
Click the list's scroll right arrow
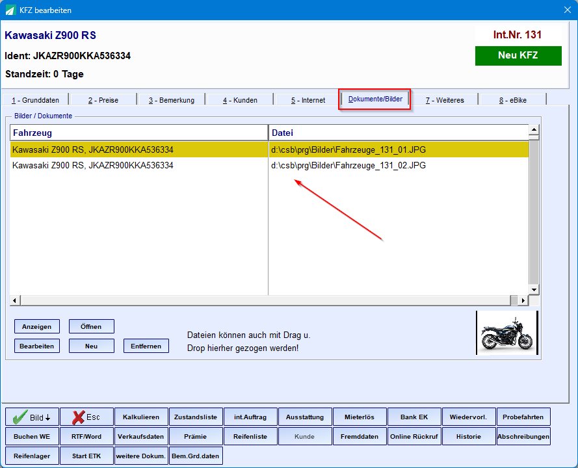point(523,300)
